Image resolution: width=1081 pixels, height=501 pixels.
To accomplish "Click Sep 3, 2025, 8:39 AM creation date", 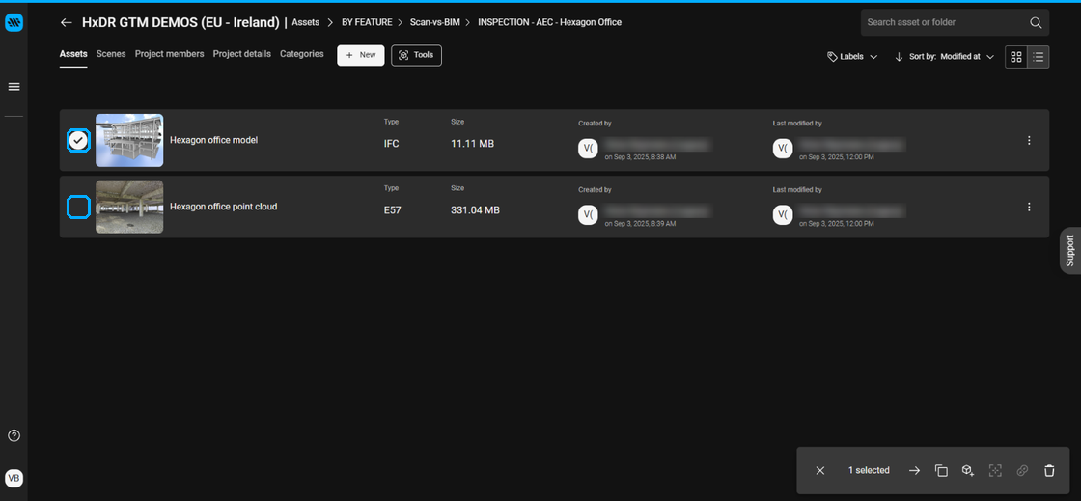I will tap(640, 224).
